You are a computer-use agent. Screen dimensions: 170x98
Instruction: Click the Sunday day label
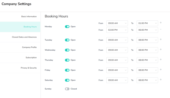(x=48, y=89)
